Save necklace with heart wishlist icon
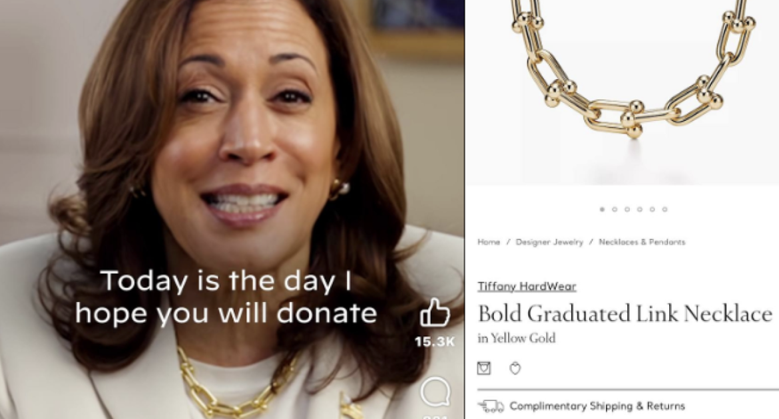Image resolution: width=779 pixels, height=419 pixels. tap(515, 368)
